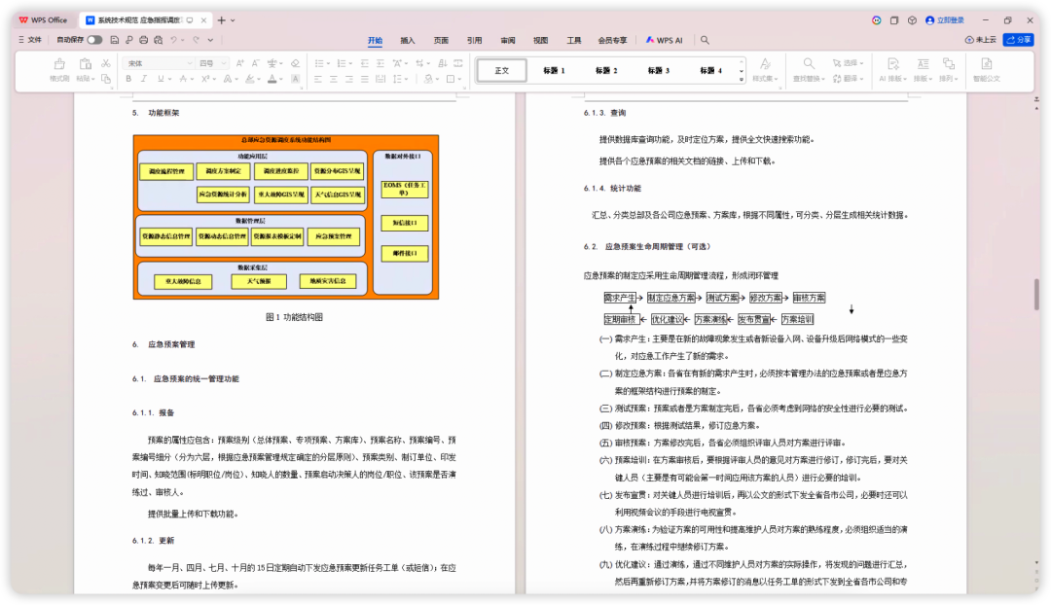This screenshot has width=1051, height=605.
Task: Justify paragraph text
Action: point(365,79)
